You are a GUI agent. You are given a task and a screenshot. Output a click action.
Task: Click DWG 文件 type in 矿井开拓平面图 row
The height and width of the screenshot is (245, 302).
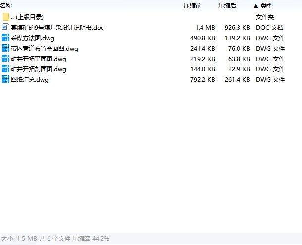click(x=270, y=59)
